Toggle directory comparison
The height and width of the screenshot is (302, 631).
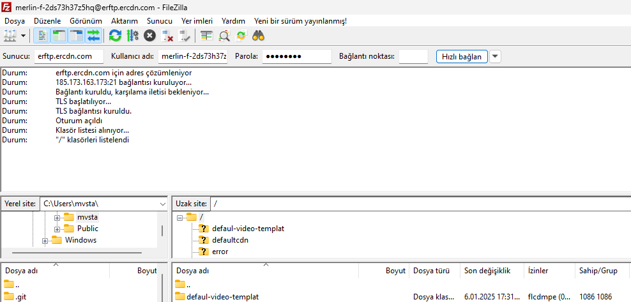coord(224,36)
